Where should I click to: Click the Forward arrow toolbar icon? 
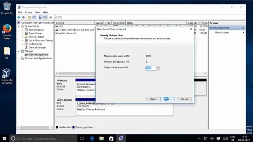click(x=23, y=17)
